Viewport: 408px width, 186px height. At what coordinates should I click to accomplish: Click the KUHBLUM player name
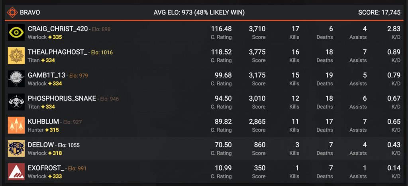[x=43, y=122]
